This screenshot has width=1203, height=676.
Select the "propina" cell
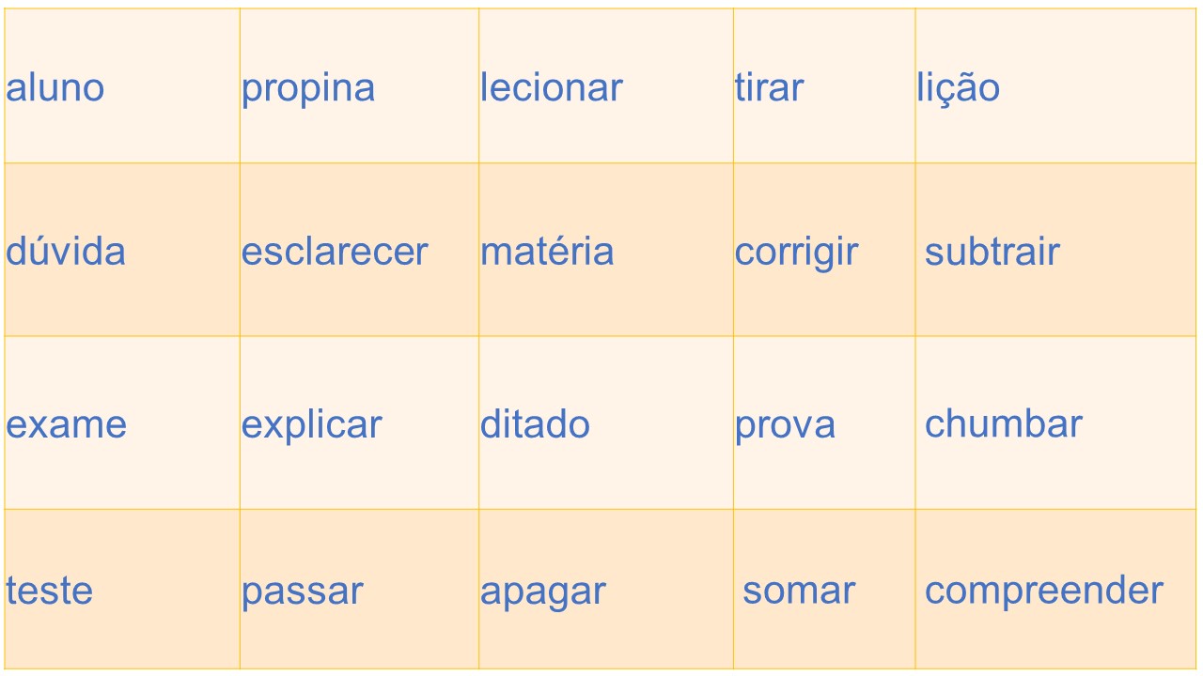(308, 88)
